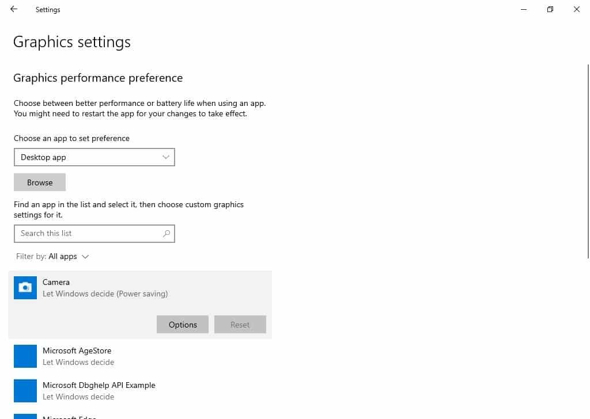Click the search magnifier icon
The width and height of the screenshot is (590, 419).
pos(167,233)
